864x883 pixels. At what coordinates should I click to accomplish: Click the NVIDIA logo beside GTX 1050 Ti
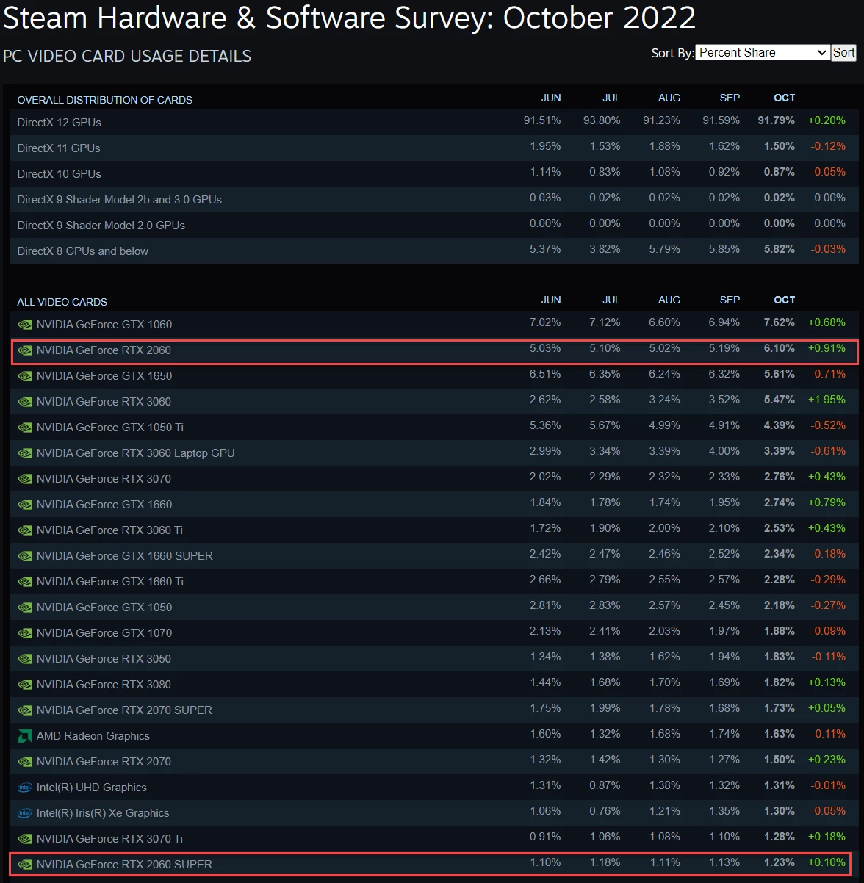click(x=25, y=428)
